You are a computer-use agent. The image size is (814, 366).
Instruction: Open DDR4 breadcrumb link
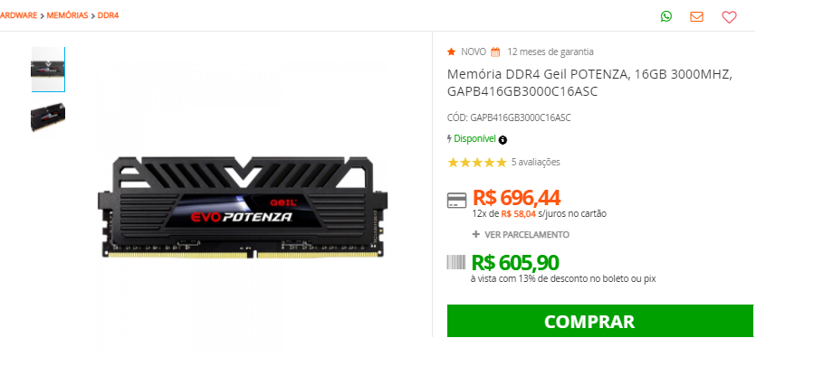[x=108, y=15]
